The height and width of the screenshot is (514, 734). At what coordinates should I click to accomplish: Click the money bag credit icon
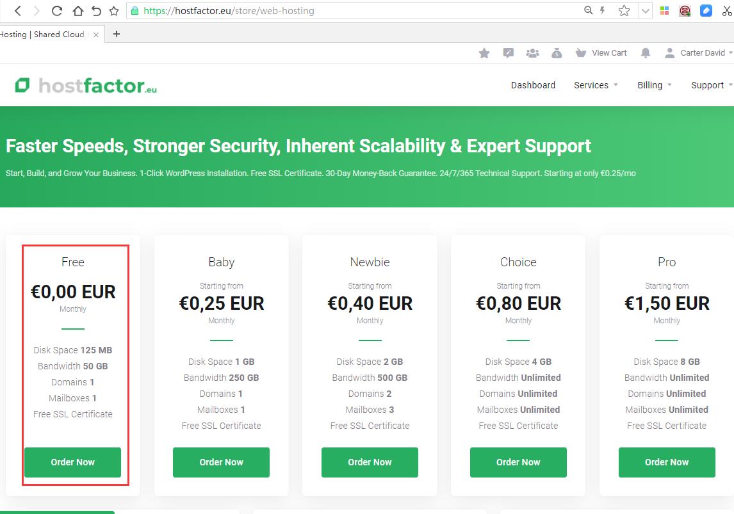557,53
